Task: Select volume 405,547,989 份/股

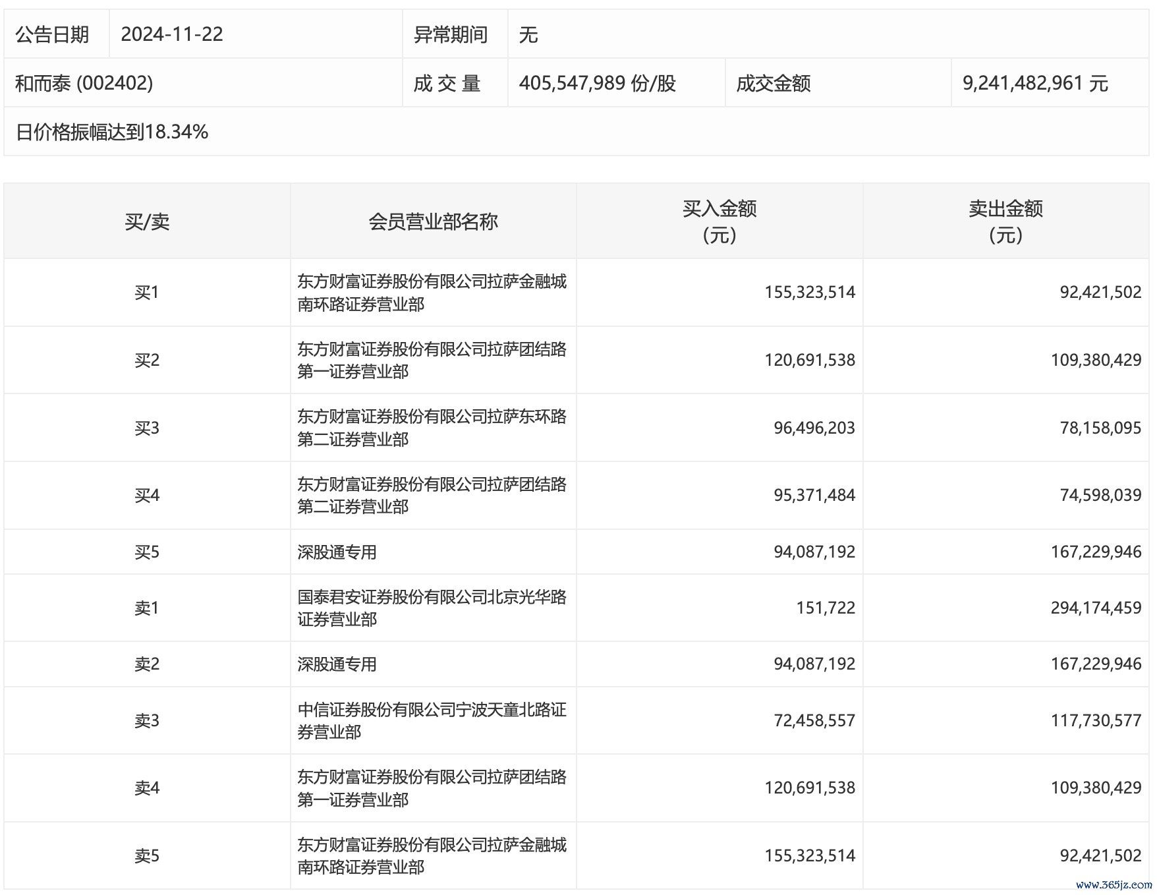Action: (x=598, y=83)
